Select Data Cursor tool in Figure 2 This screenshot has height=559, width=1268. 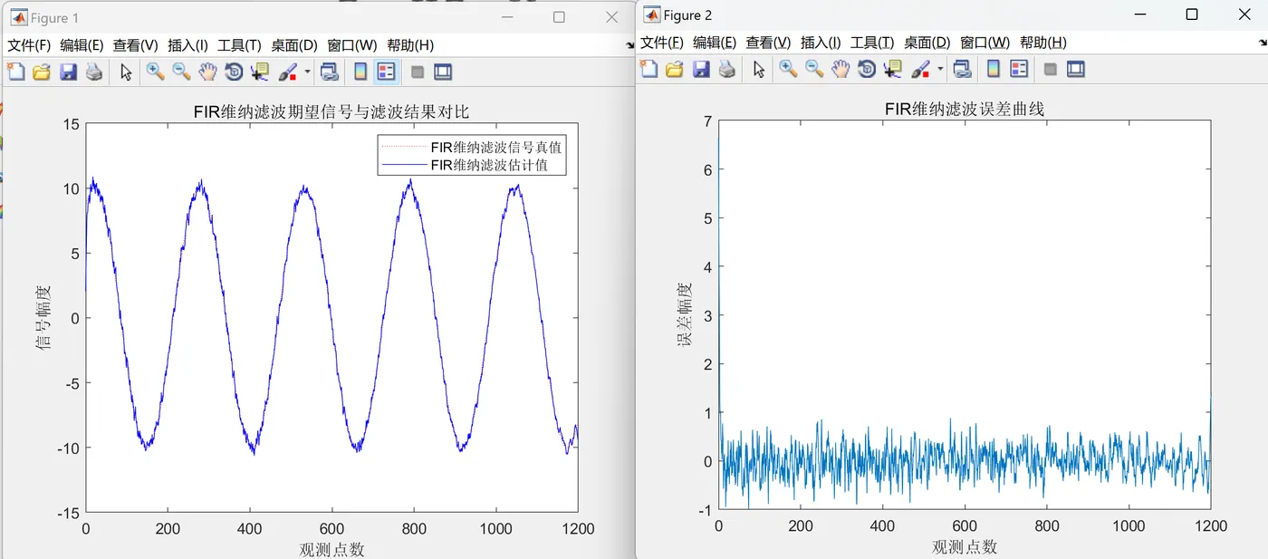click(x=893, y=69)
